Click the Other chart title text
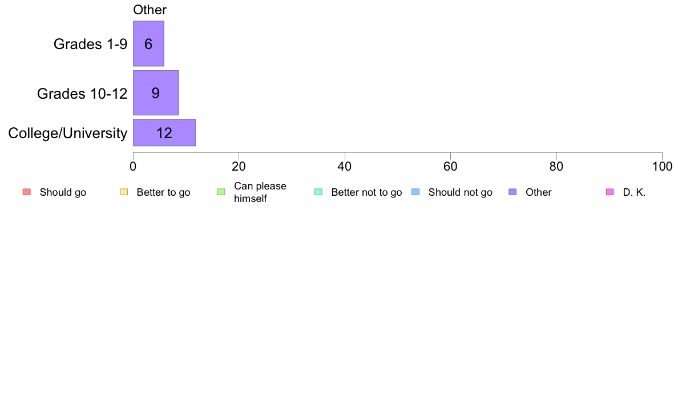Screen dimensions: 678x420 point(150,10)
